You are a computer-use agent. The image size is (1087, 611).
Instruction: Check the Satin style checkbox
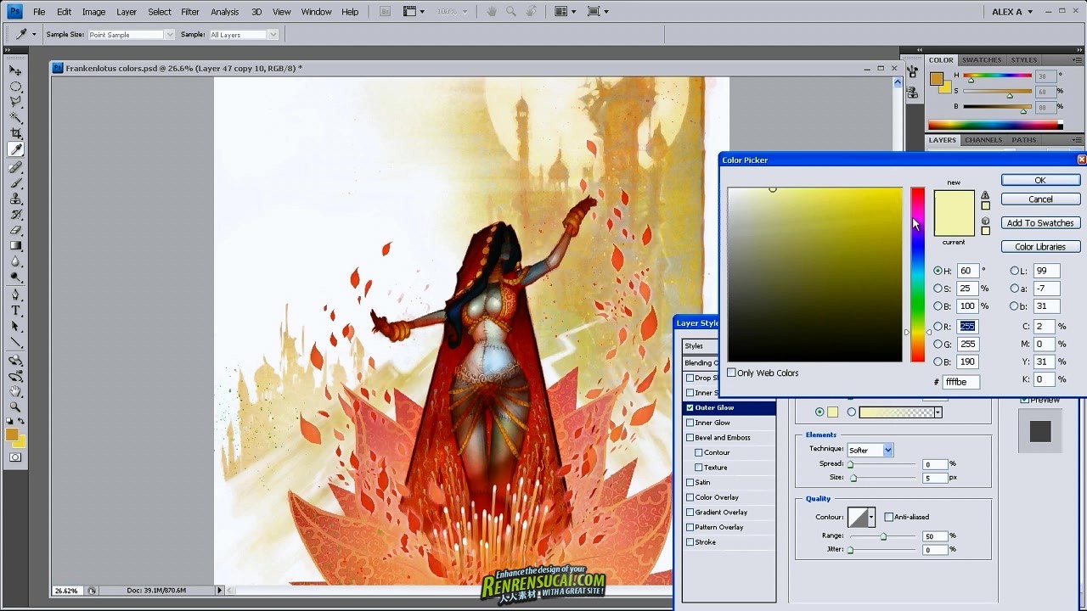point(690,482)
